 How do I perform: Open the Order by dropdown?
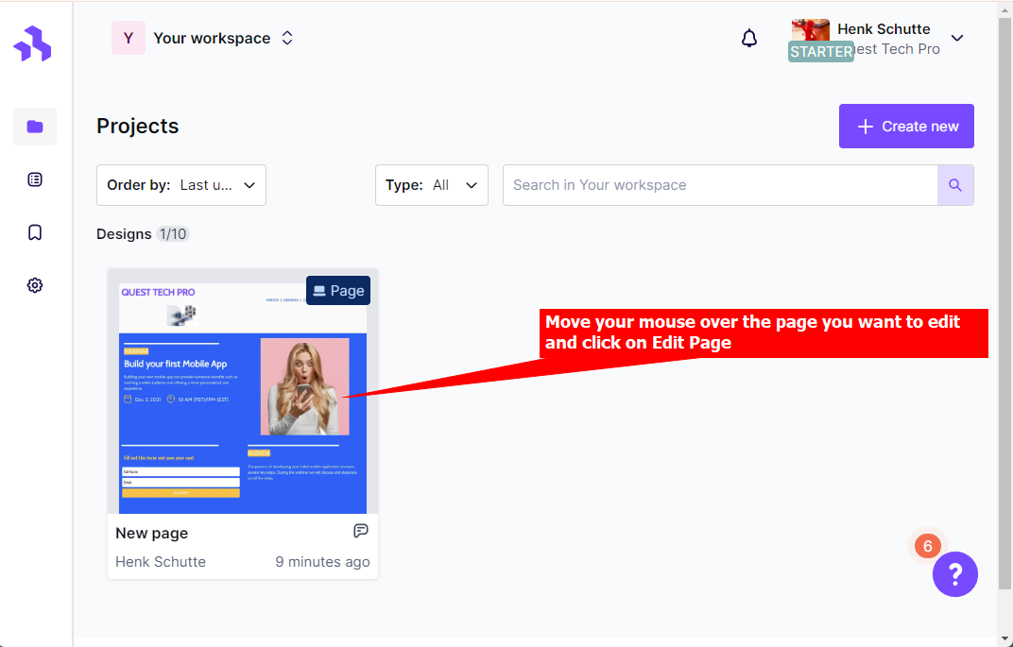click(x=181, y=185)
